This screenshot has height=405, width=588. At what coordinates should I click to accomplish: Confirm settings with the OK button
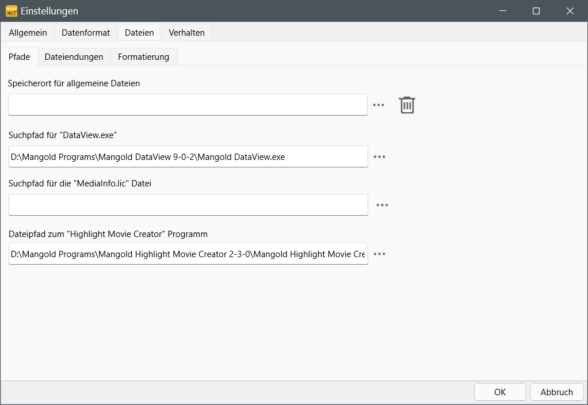[x=500, y=392]
